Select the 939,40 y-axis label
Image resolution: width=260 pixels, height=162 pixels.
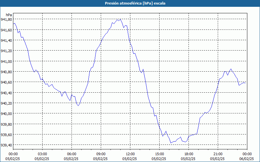(6, 145)
